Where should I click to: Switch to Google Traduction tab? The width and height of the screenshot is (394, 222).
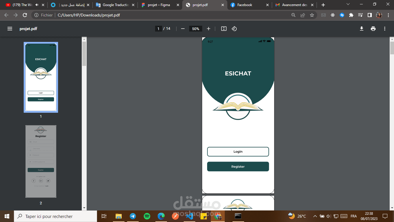click(x=115, y=5)
